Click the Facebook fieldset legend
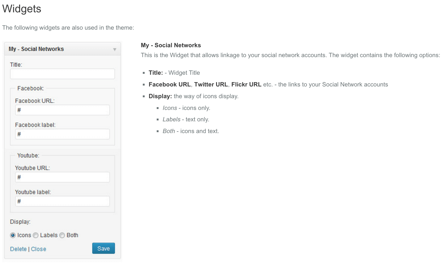This screenshot has height=264, width=442. click(30, 88)
